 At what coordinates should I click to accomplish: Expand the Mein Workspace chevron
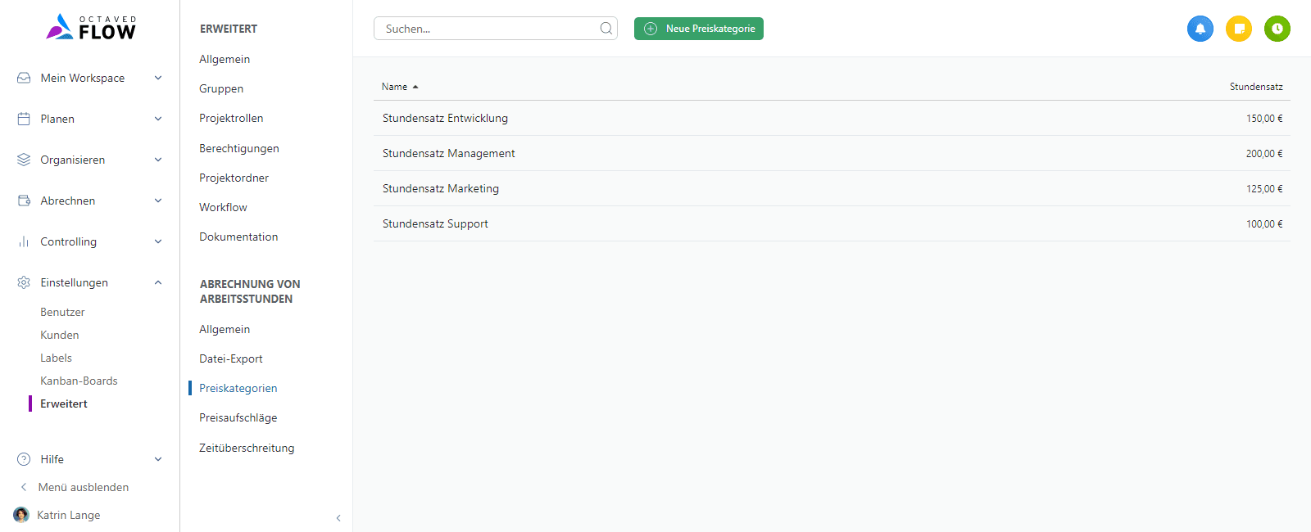click(x=158, y=78)
